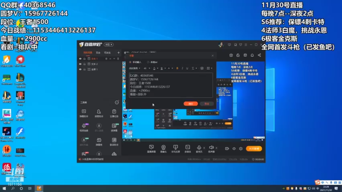The width and height of the screenshot is (342, 192).
Task: Click the record video icon
Action: [227, 148]
